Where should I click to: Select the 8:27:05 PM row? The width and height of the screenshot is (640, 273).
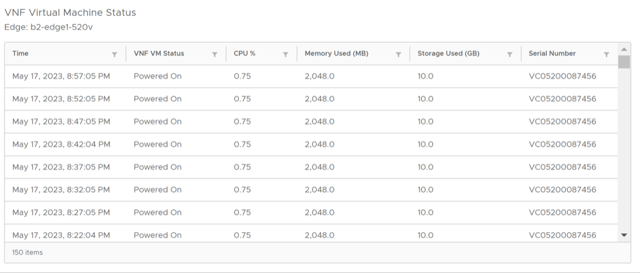[x=61, y=212]
